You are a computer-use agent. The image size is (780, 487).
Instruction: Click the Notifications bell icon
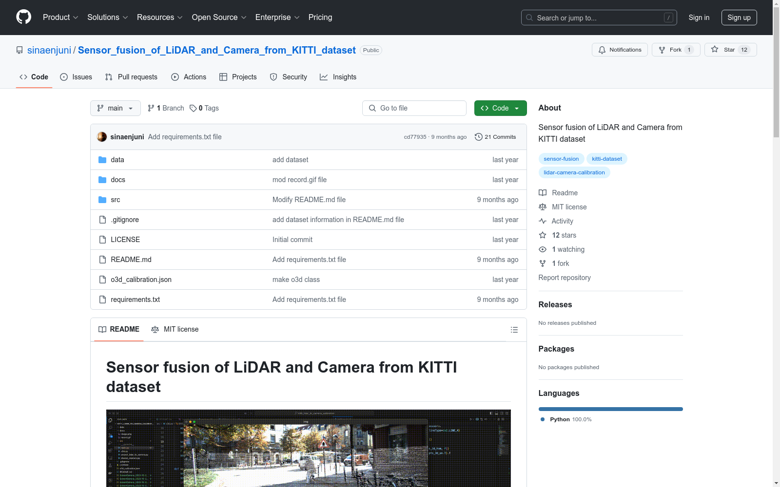[602, 50]
